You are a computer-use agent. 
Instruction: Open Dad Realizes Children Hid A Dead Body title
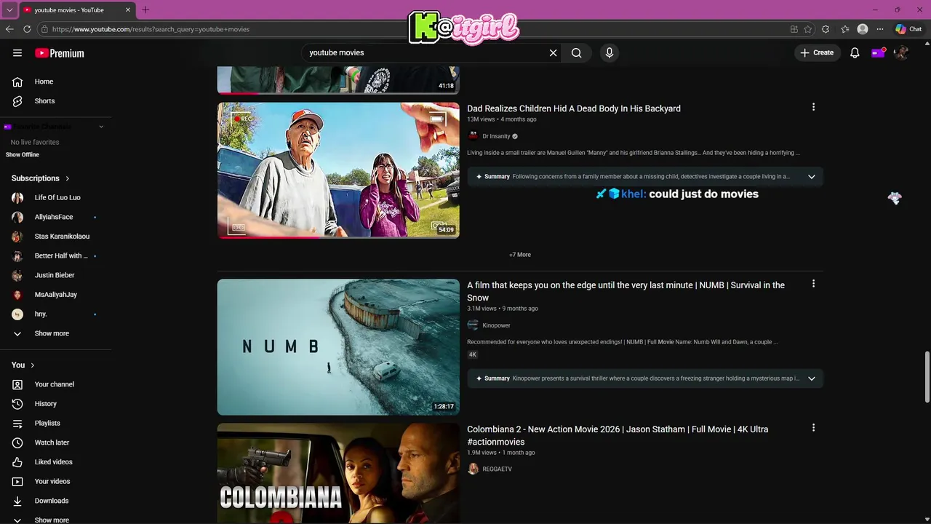tap(574, 108)
